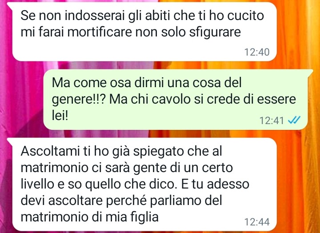Screen dimensions: 320x233
Task: Click the blue double-check read receipt icon
Action: point(294,120)
